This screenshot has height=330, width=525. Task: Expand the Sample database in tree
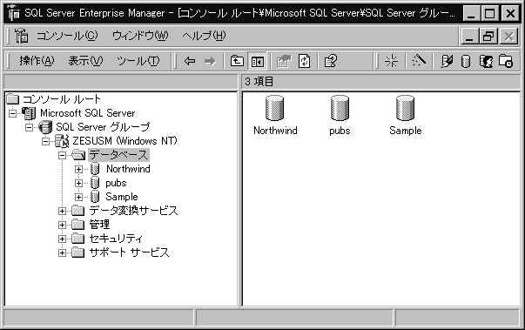click(x=78, y=197)
